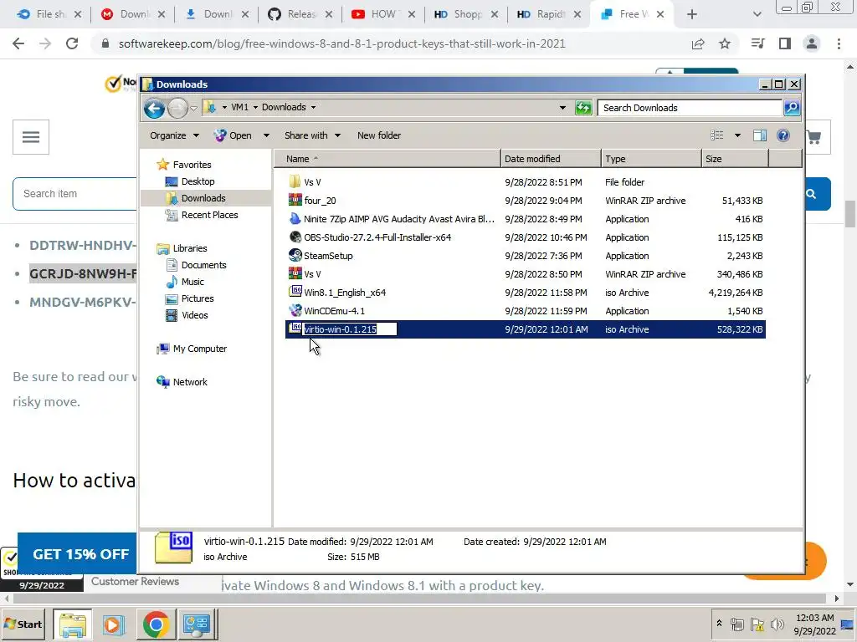
Task: Show hidden tray icons arrow
Action: [719, 624]
